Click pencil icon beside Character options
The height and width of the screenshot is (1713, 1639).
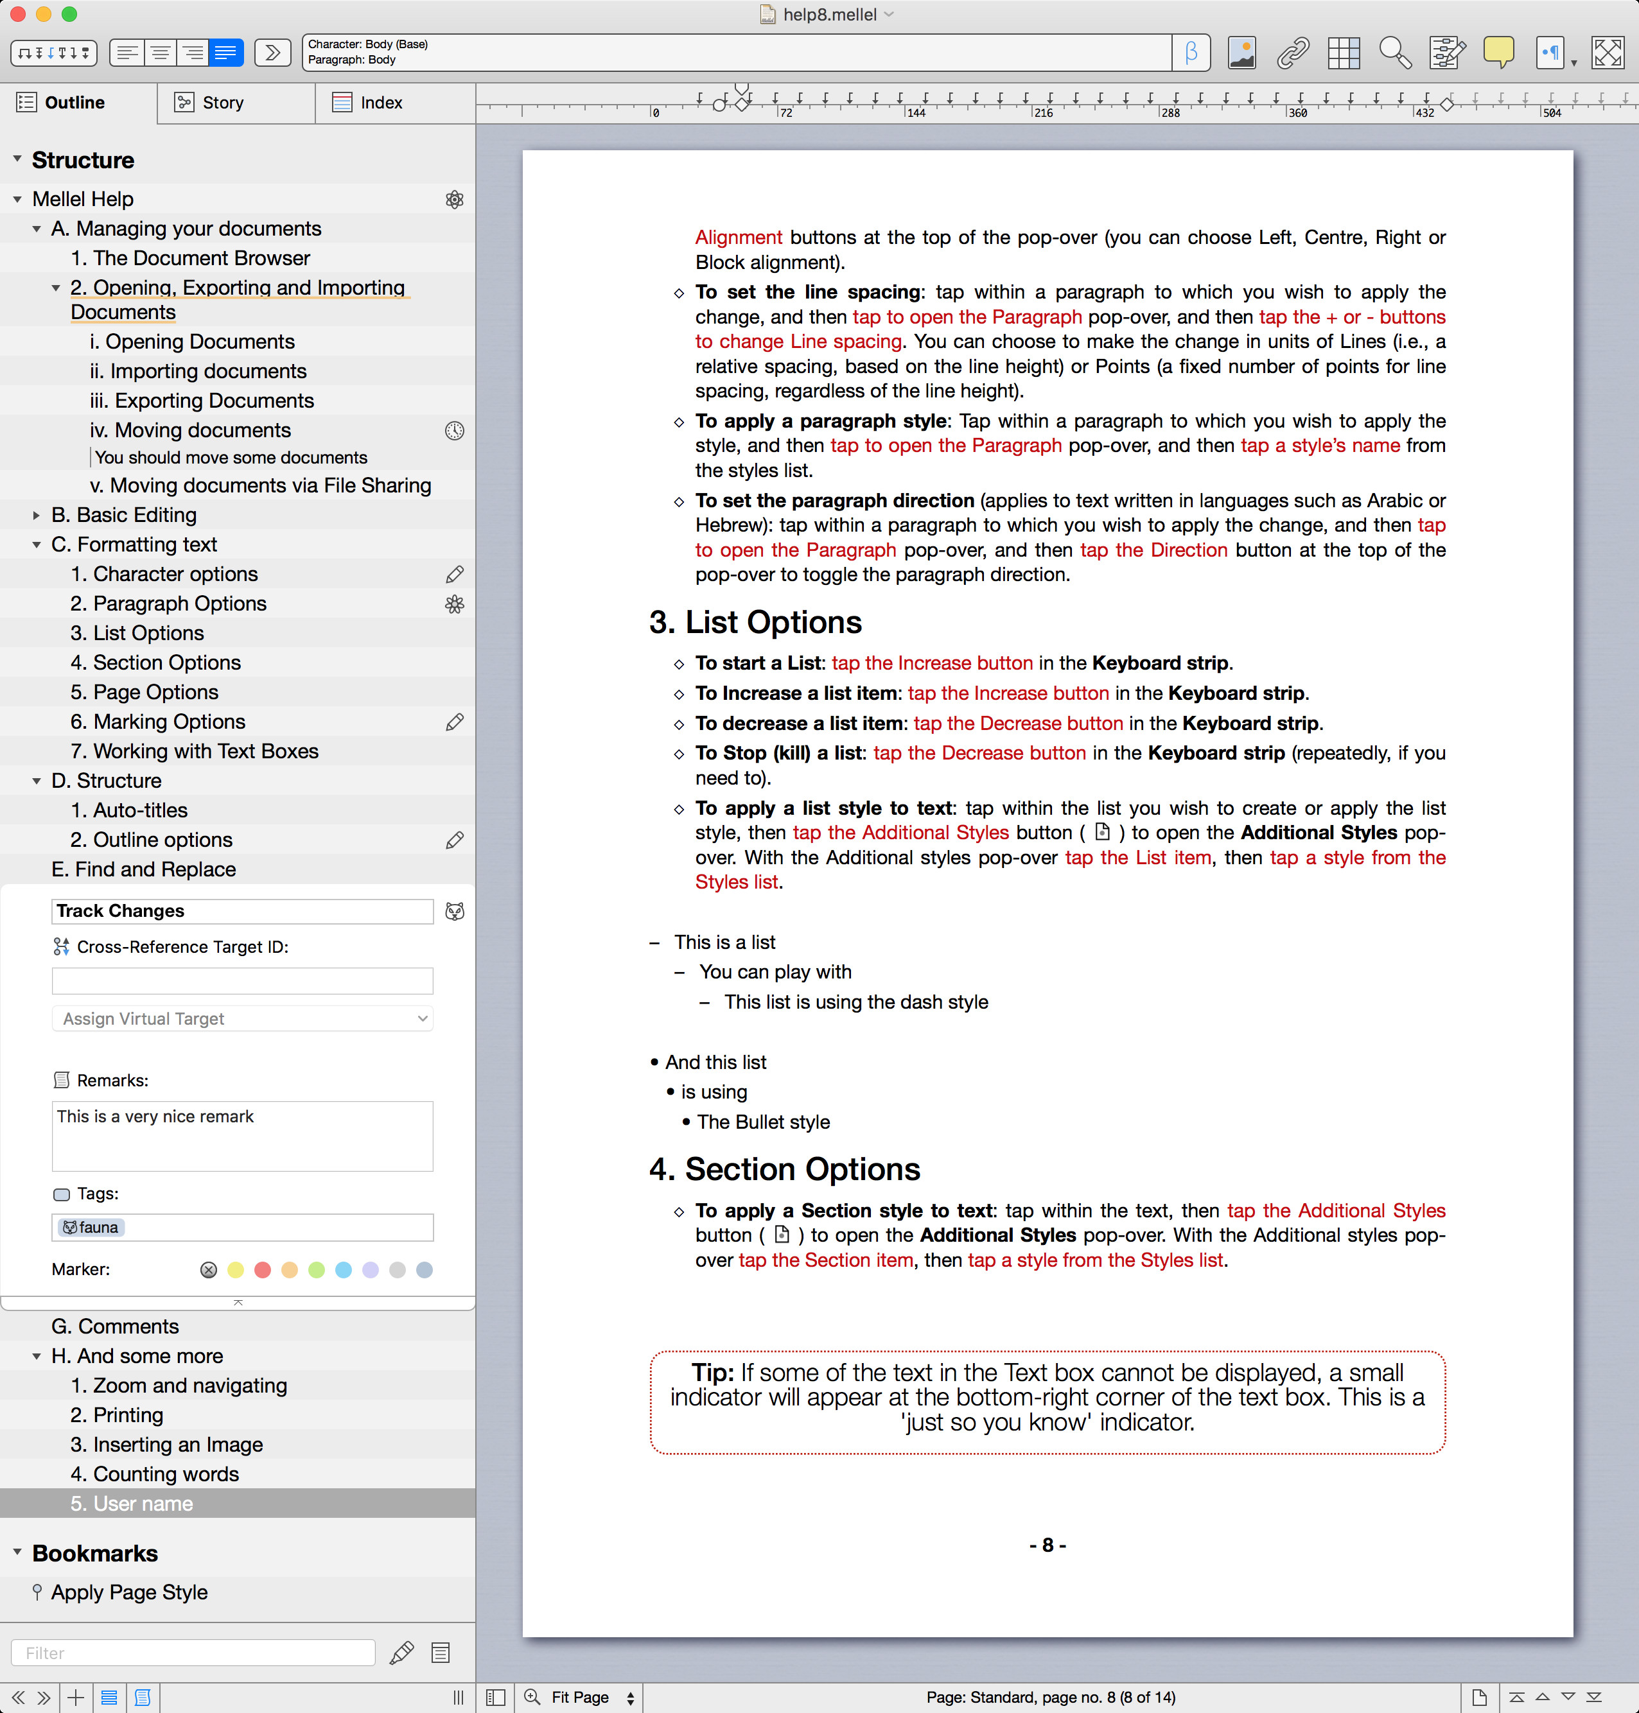click(454, 574)
